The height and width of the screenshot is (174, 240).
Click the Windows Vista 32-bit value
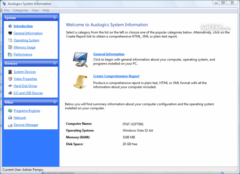click(x=138, y=130)
